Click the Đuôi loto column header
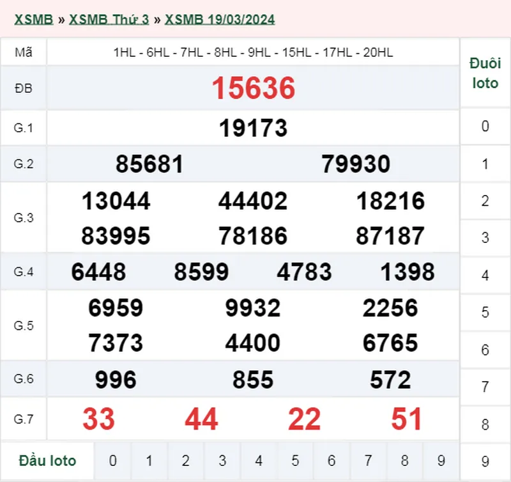The width and height of the screenshot is (511, 482). tap(485, 73)
